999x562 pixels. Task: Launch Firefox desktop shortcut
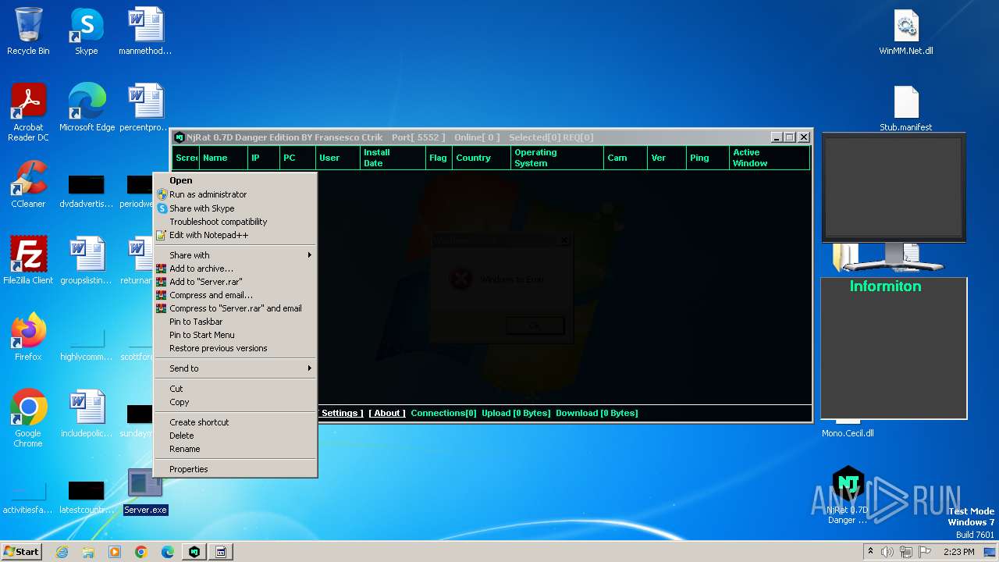[28, 337]
